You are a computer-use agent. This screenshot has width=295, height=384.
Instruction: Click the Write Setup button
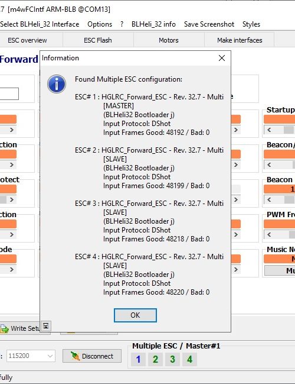coord(21,328)
